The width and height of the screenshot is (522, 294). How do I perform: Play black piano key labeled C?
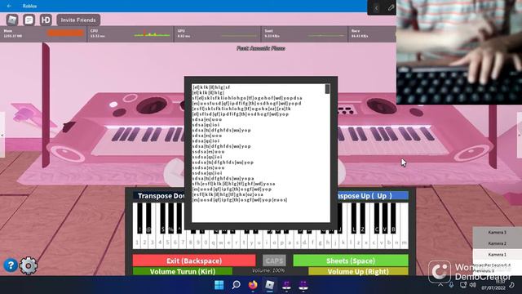coord(377,218)
